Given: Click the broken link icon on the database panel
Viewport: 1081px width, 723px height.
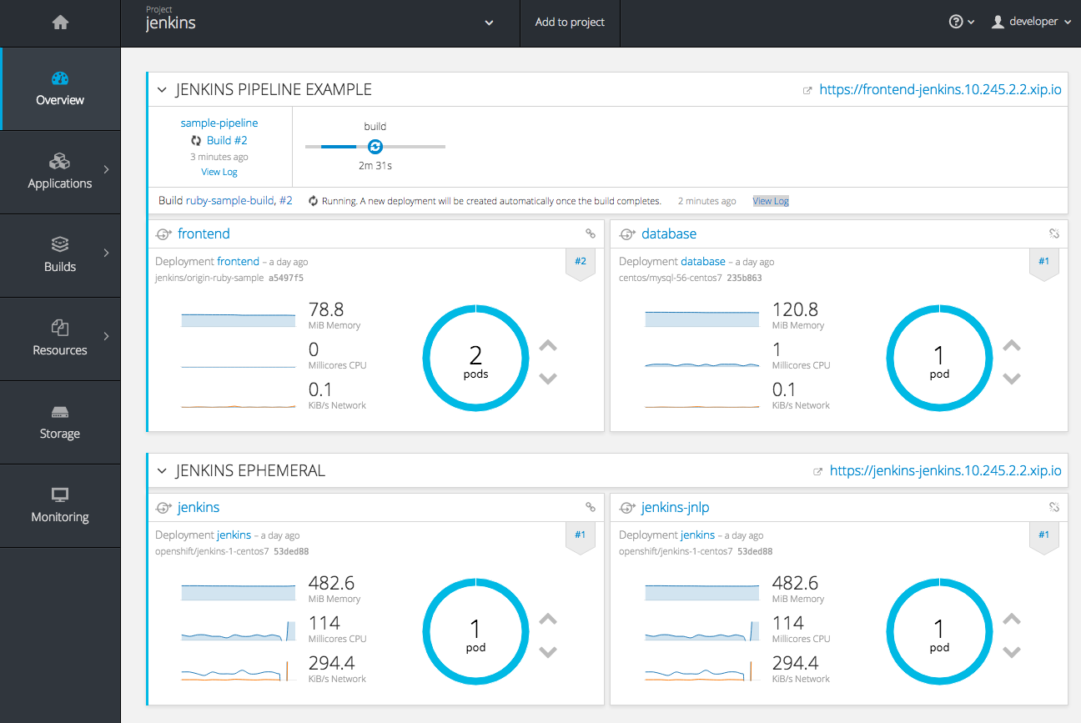Looking at the screenshot, I should (1054, 234).
